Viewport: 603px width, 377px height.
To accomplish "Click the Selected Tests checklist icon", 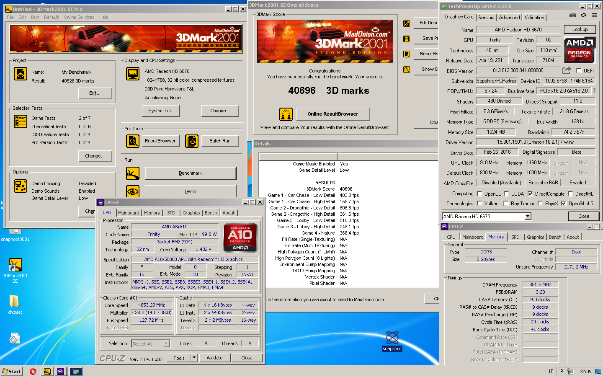I will 21,121.
